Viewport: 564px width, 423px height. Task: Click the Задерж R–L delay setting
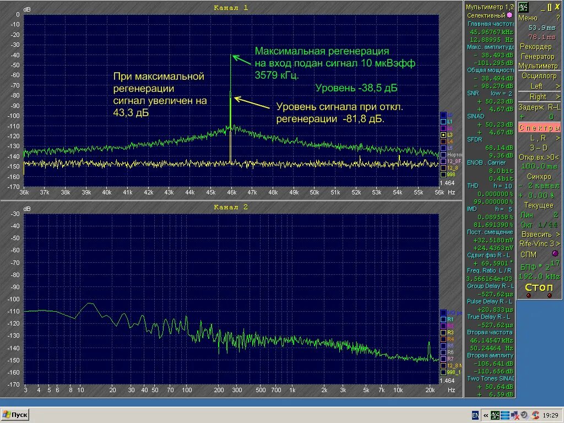pyautogui.click(x=539, y=107)
